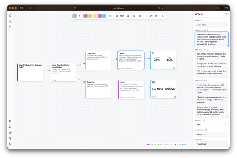Select the arrow connector tool
The width and height of the screenshot is (237, 158).
[79, 16]
